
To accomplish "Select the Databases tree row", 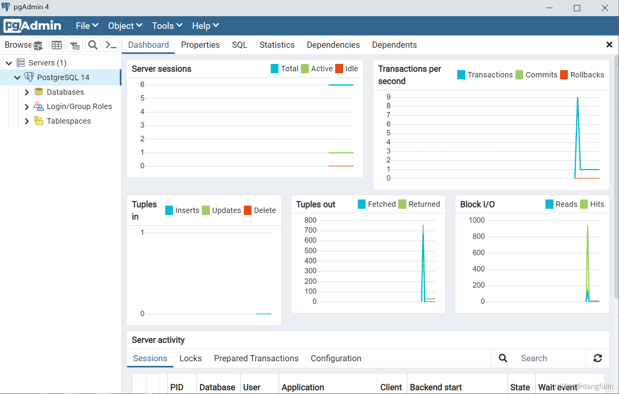I will (60, 92).
